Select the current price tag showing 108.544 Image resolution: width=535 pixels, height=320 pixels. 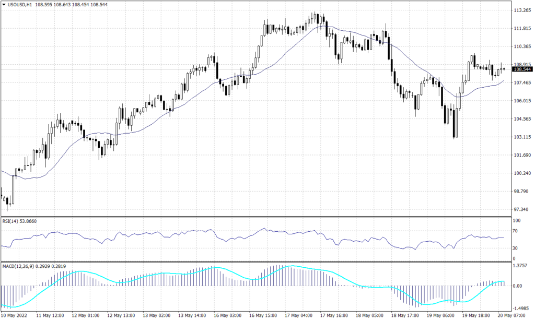521,68
